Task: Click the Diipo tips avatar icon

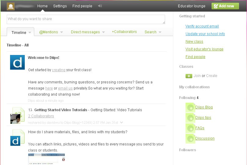Action: point(190,118)
